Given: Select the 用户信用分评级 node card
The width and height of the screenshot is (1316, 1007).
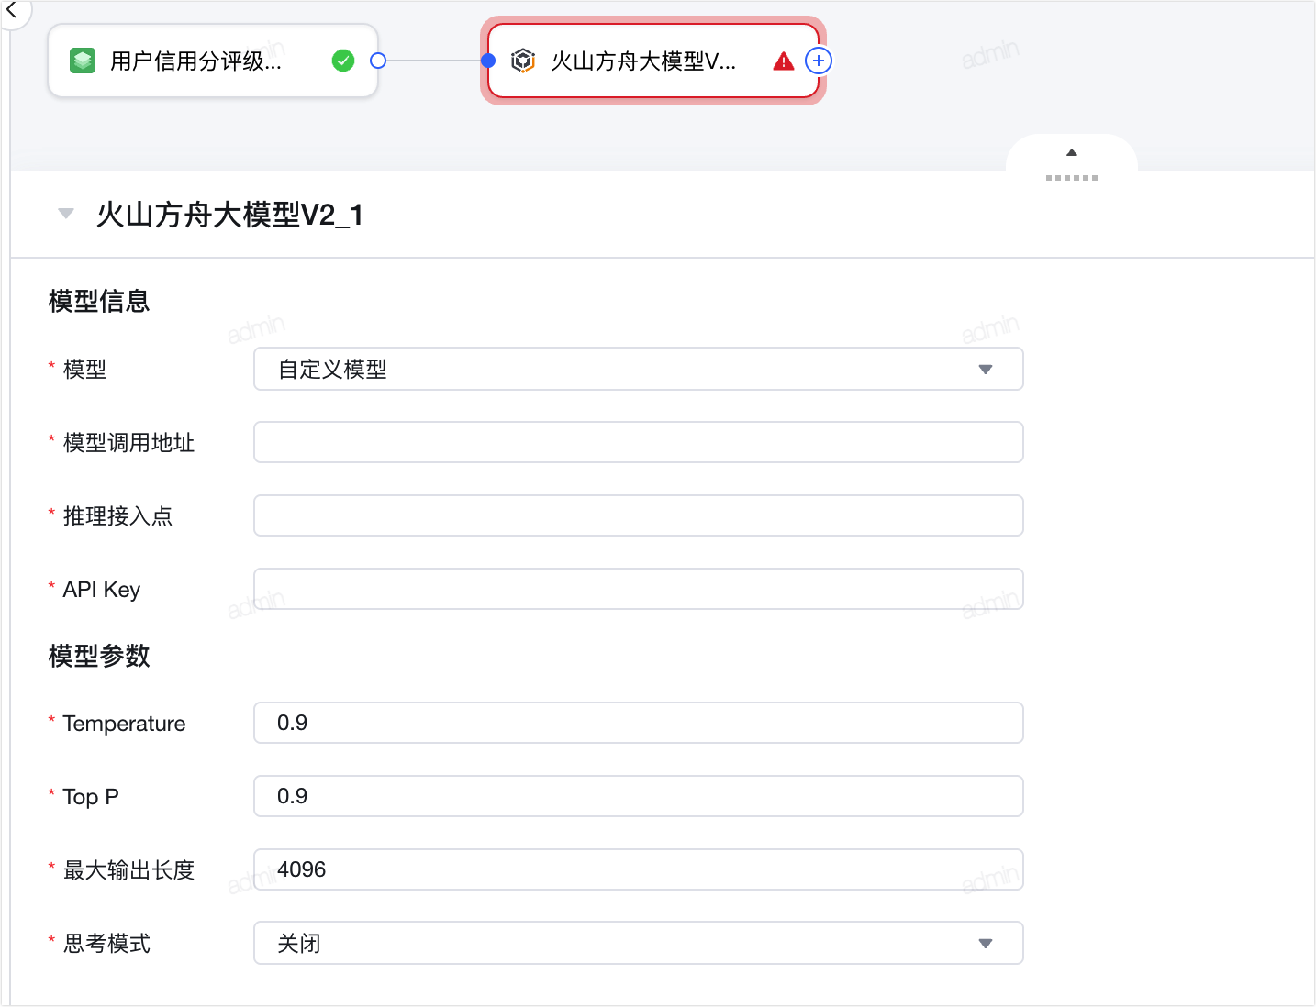Looking at the screenshot, I should pyautogui.click(x=213, y=61).
